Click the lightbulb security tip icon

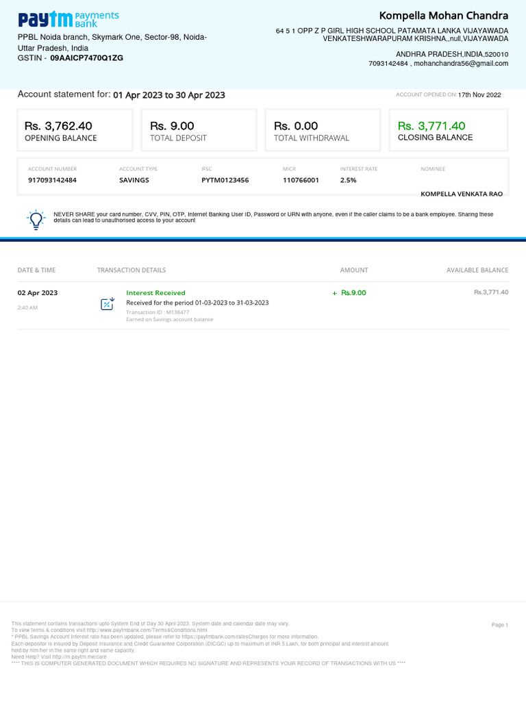click(36, 220)
